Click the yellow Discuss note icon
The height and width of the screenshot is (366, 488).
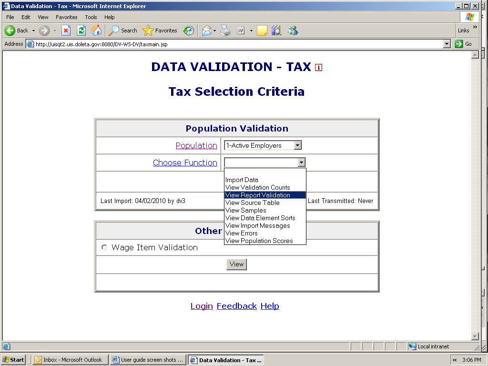pos(262,30)
